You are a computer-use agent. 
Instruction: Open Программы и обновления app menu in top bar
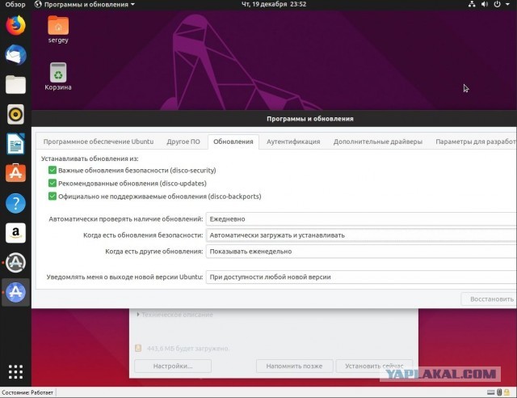click(x=85, y=4)
